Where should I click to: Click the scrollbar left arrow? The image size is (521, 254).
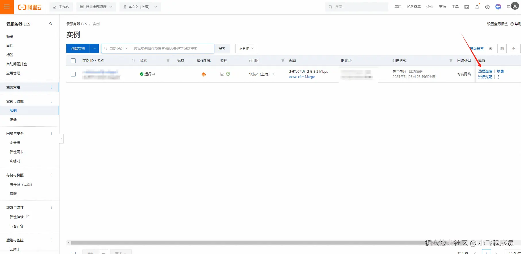click(x=69, y=243)
